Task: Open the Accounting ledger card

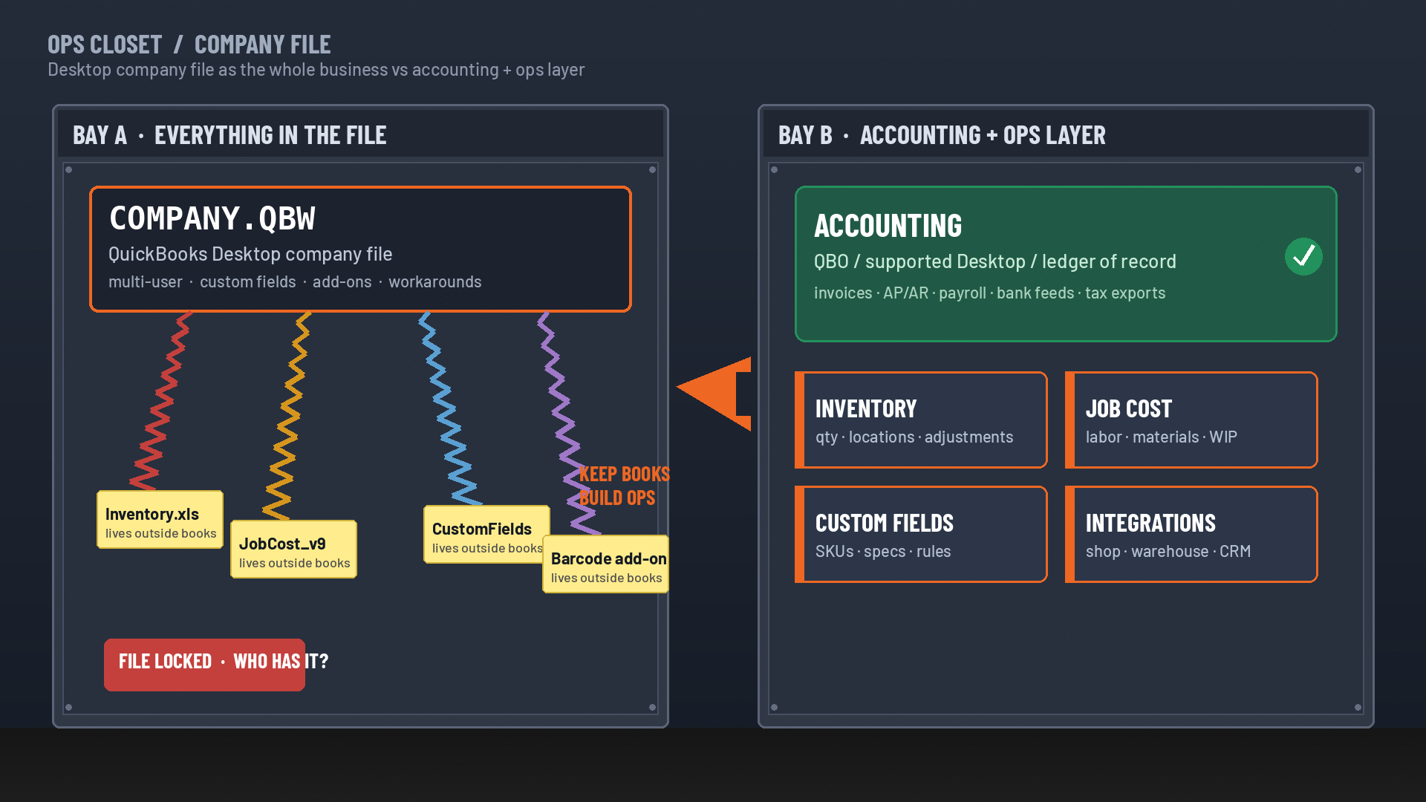Action: click(1066, 264)
